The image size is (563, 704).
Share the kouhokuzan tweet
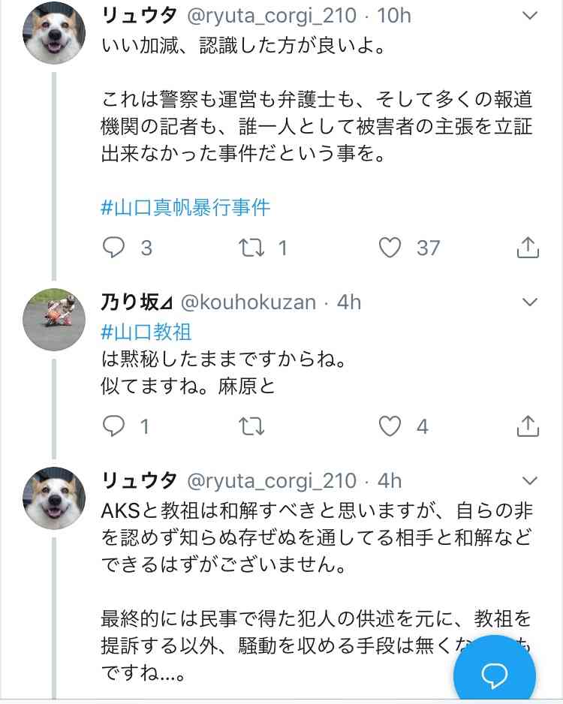tap(528, 426)
